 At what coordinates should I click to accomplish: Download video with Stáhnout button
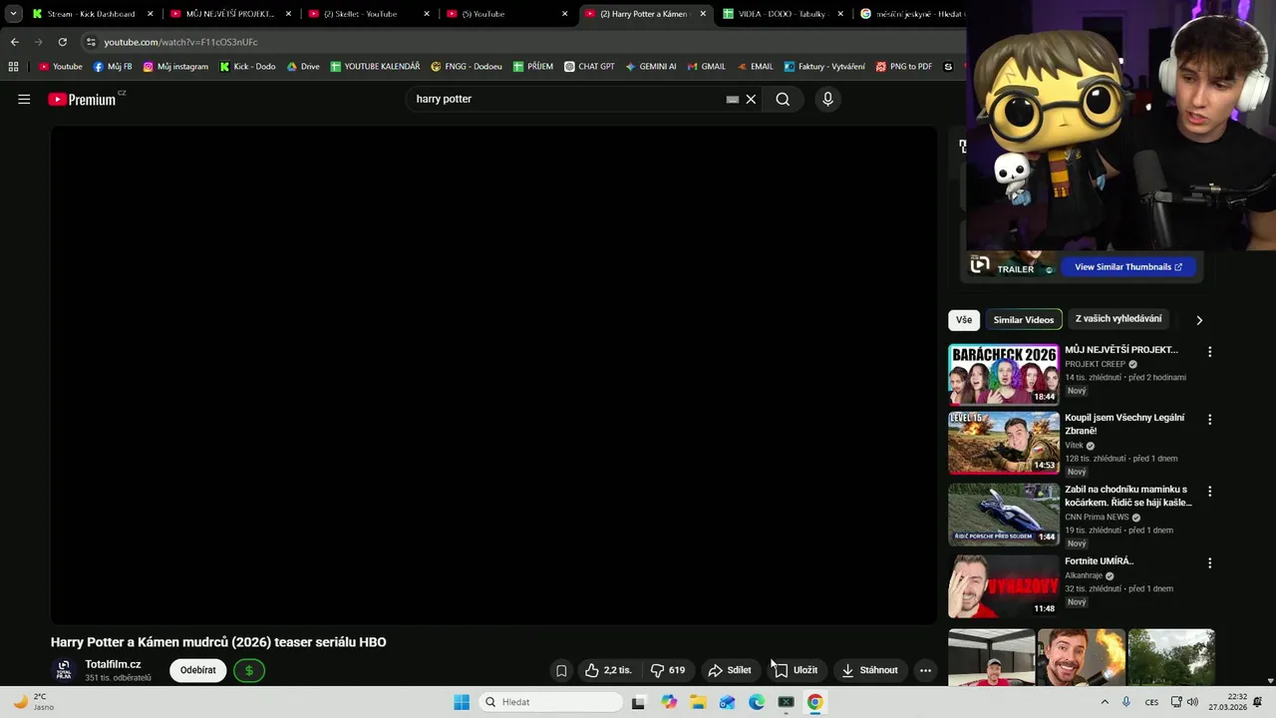870,670
